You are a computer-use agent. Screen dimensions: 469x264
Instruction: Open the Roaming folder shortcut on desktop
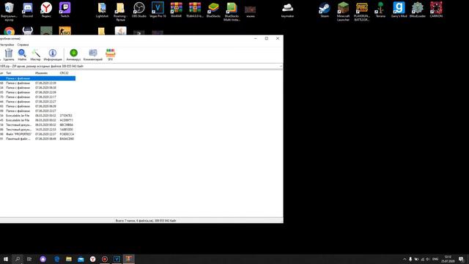pyautogui.click(x=120, y=12)
